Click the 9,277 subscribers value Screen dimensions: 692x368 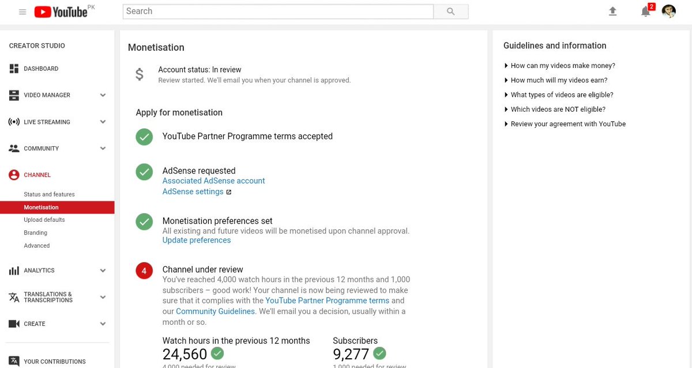tap(351, 354)
